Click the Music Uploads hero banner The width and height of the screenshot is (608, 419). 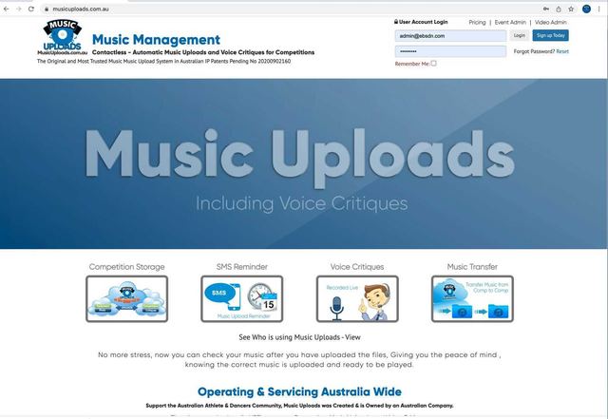tap(303, 163)
